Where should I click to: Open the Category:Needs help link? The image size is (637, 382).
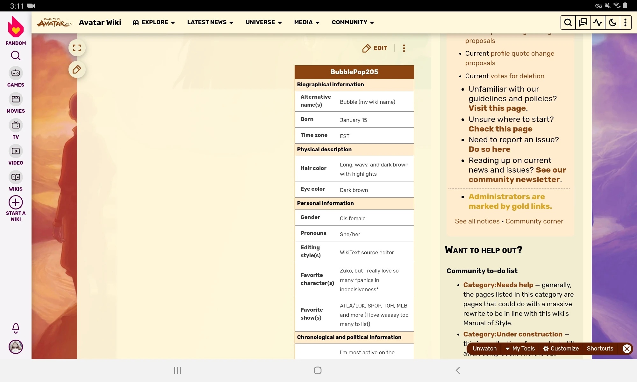point(498,285)
